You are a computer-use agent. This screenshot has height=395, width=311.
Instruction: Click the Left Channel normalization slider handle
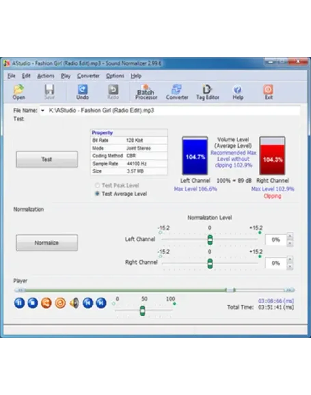coord(210,240)
